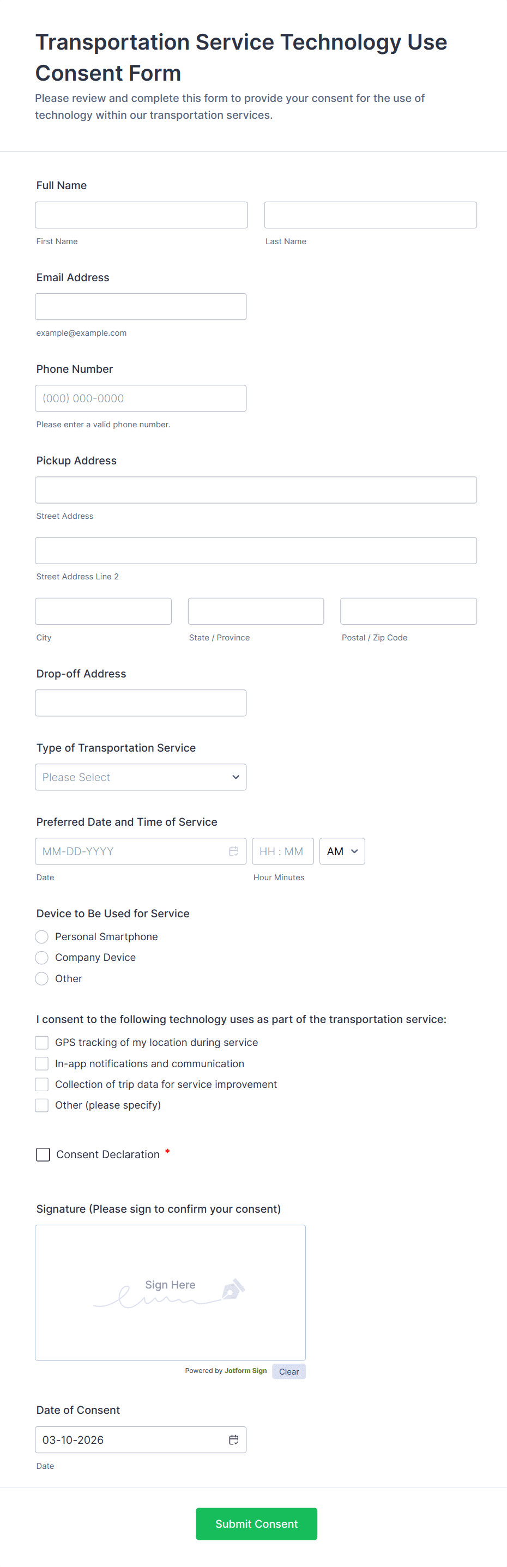Open Type of Transportation Service dropdown
Viewport: 507px width, 1567px height.
pyautogui.click(x=141, y=777)
